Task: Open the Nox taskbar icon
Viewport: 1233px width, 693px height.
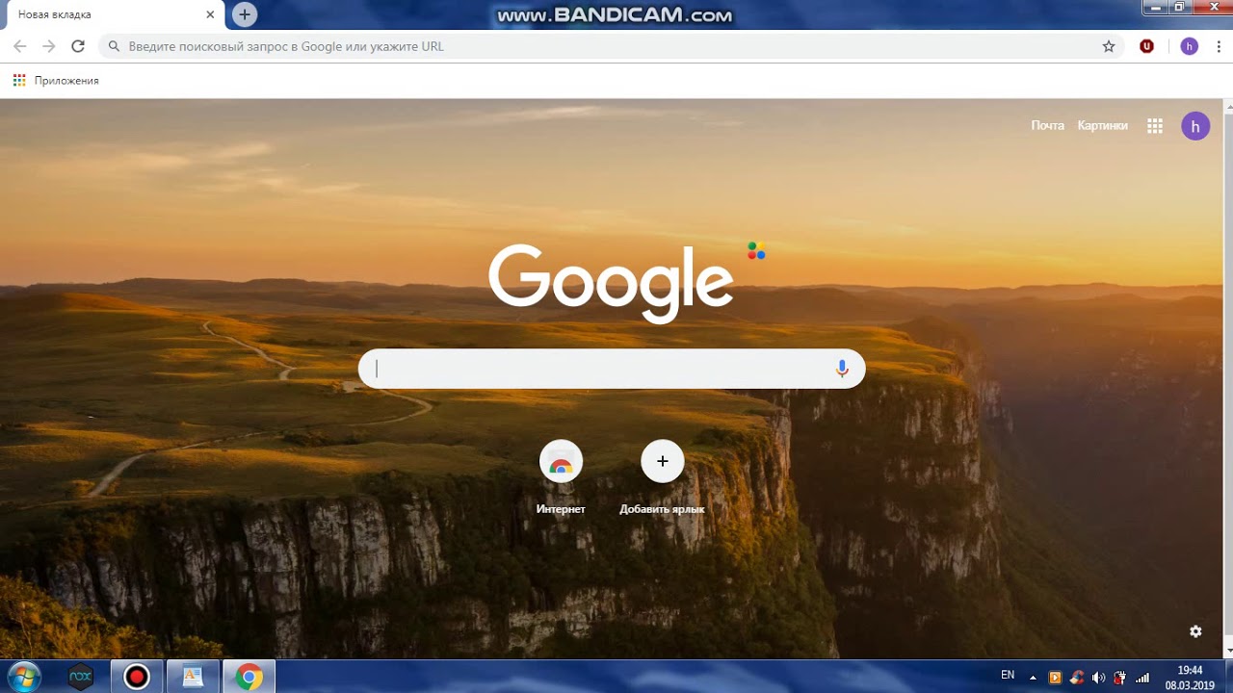Action: click(81, 677)
